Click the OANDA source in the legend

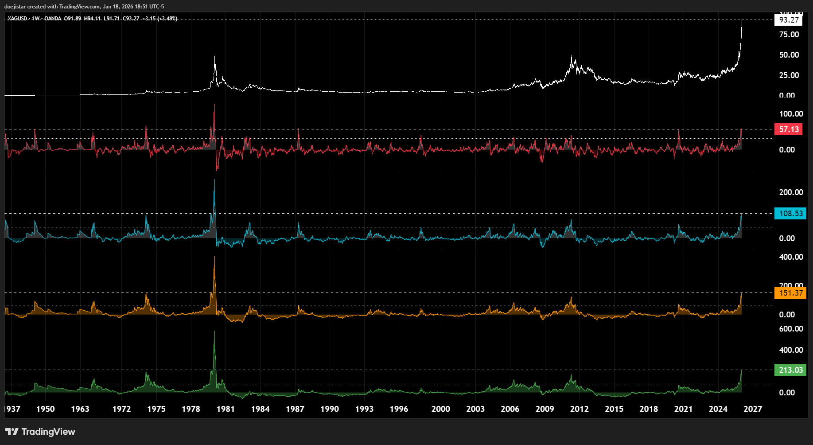click(x=53, y=19)
